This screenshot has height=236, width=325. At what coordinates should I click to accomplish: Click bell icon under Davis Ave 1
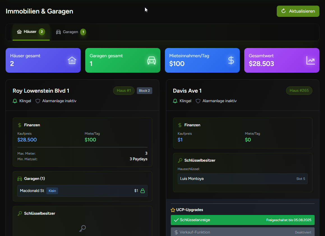(x=175, y=101)
